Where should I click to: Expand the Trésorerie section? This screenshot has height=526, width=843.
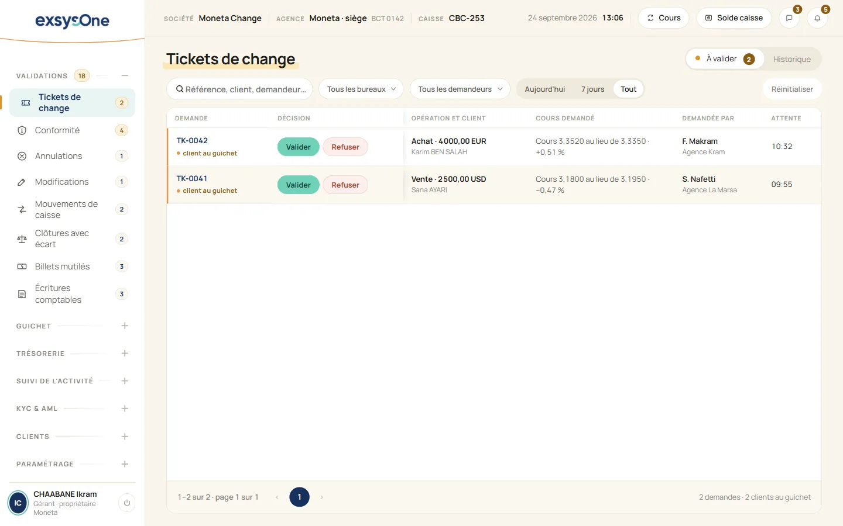pyautogui.click(x=125, y=353)
